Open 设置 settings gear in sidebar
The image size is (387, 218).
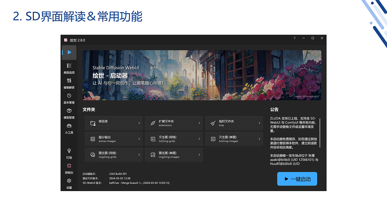pyautogui.click(x=69, y=183)
